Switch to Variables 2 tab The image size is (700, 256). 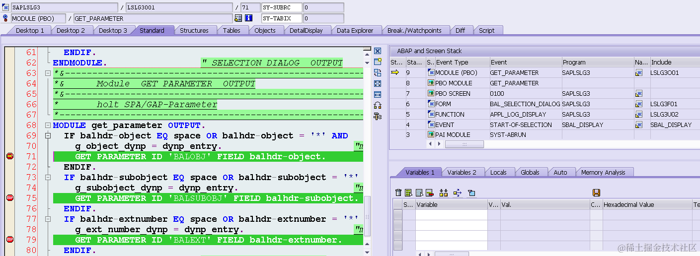pos(462,172)
